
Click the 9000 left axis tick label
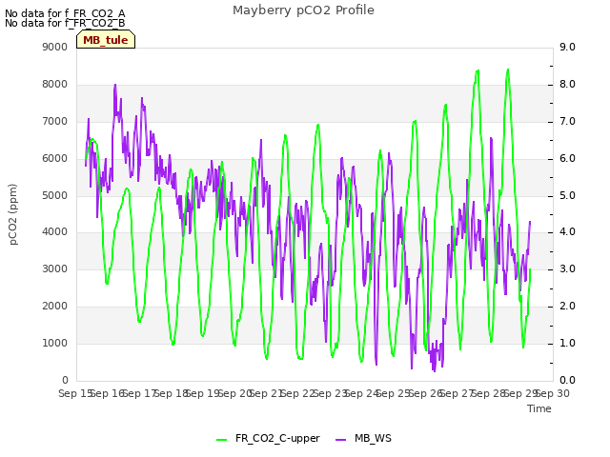pyautogui.click(x=55, y=47)
